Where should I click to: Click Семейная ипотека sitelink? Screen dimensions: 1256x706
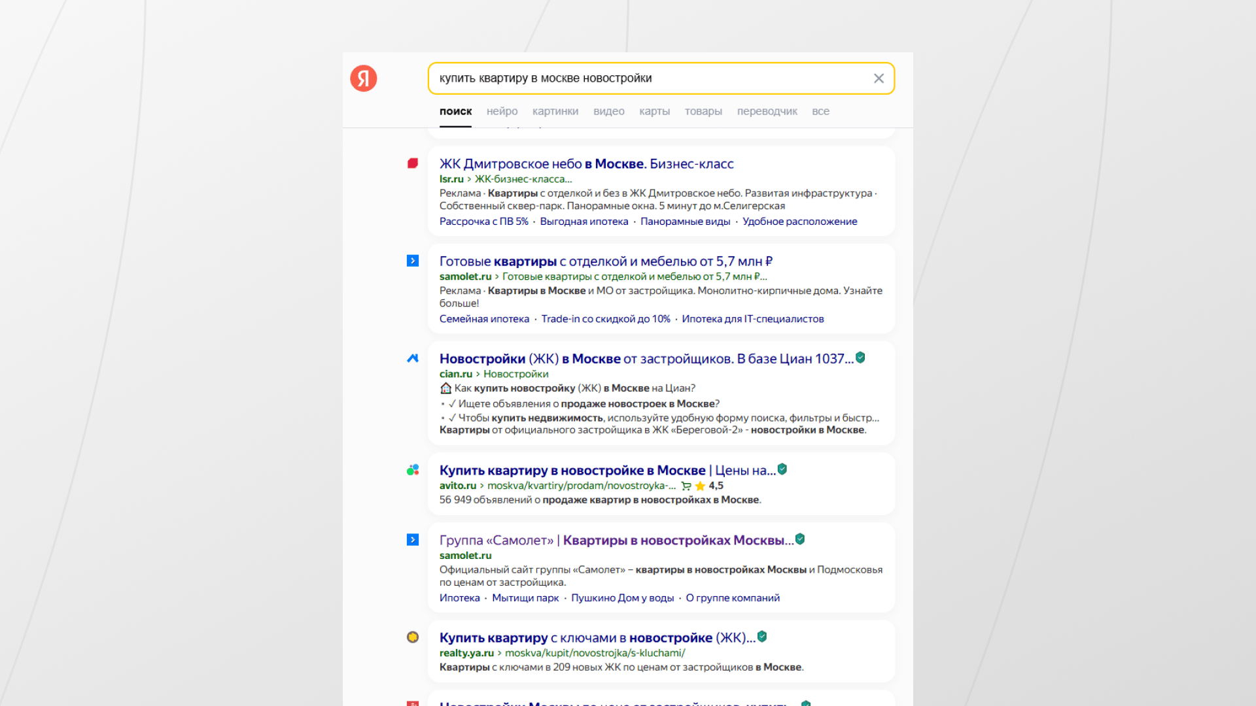point(484,319)
